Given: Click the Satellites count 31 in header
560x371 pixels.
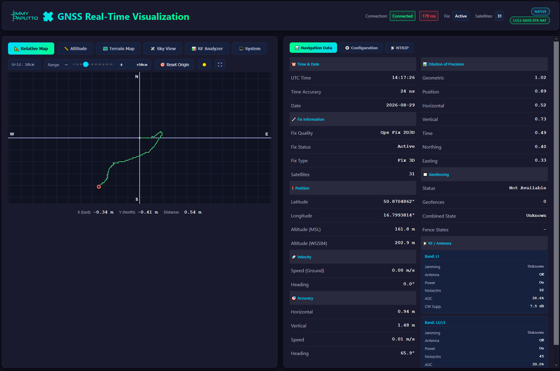Looking at the screenshot, I should (500, 16).
